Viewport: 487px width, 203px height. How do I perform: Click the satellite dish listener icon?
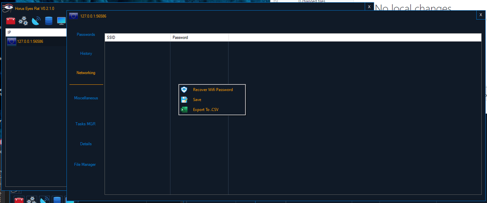click(36, 20)
